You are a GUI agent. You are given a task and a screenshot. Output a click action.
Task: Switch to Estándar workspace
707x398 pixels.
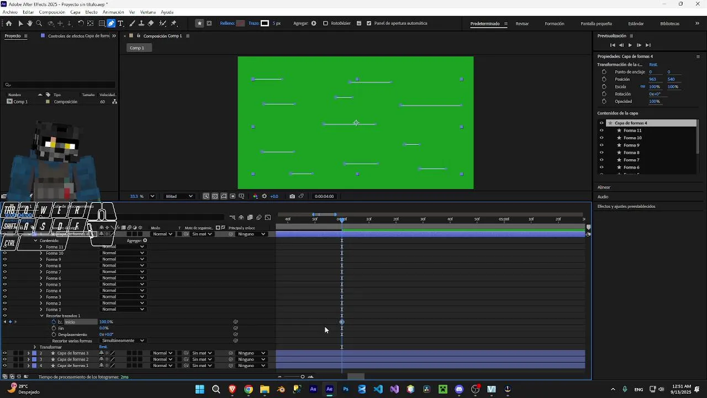[x=636, y=24]
